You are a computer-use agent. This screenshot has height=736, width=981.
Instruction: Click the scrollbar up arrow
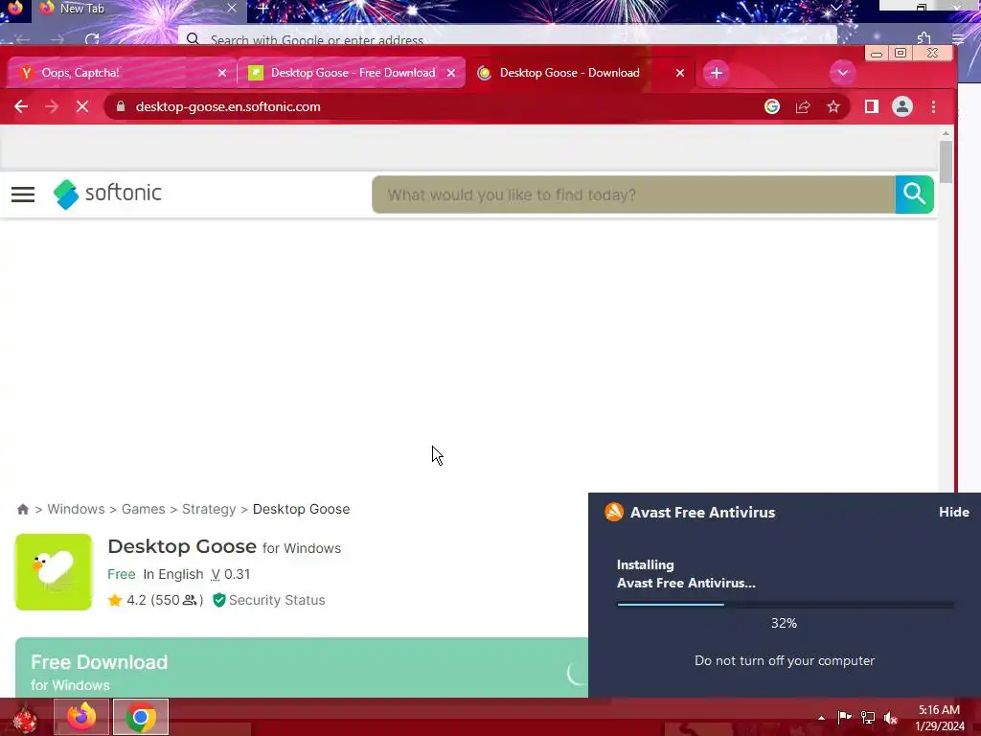click(x=946, y=132)
